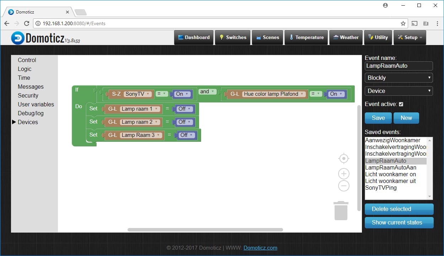The width and height of the screenshot is (444, 256).
Task: Change the Off state for Lamp raam 1
Action: click(x=185, y=109)
